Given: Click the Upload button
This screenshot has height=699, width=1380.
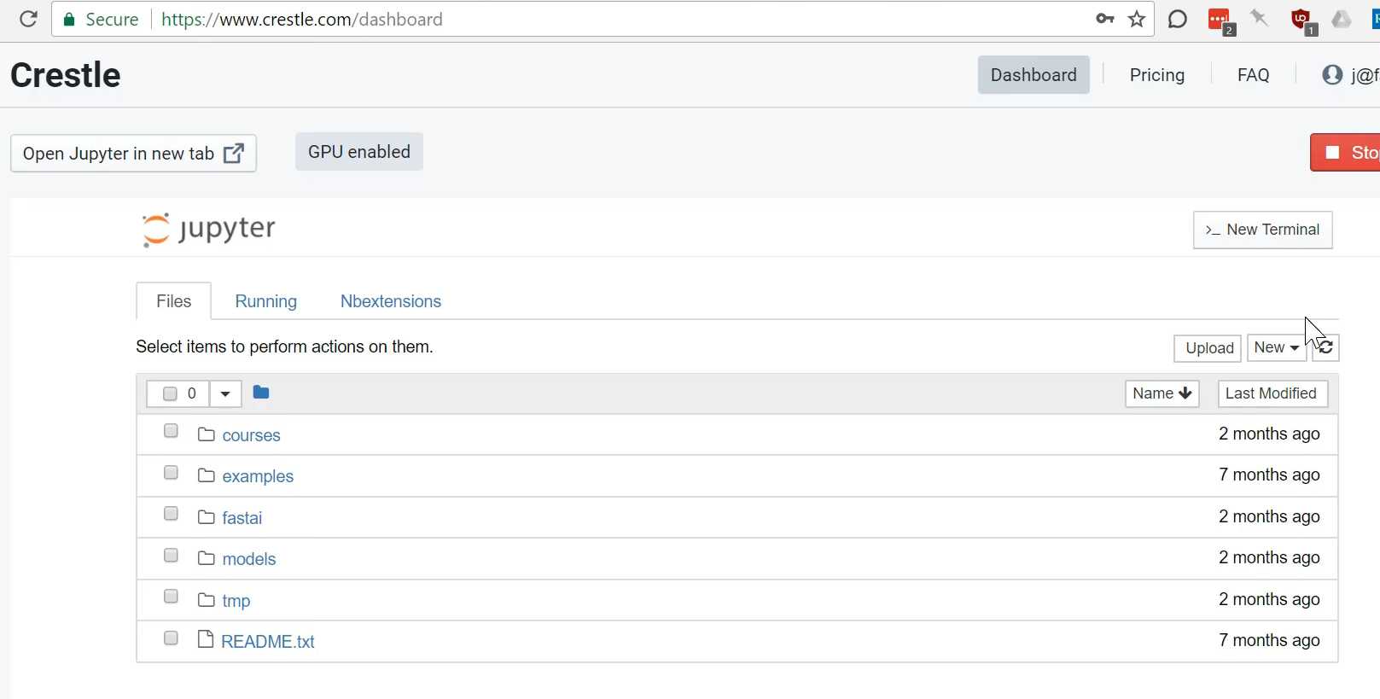Looking at the screenshot, I should coord(1208,348).
